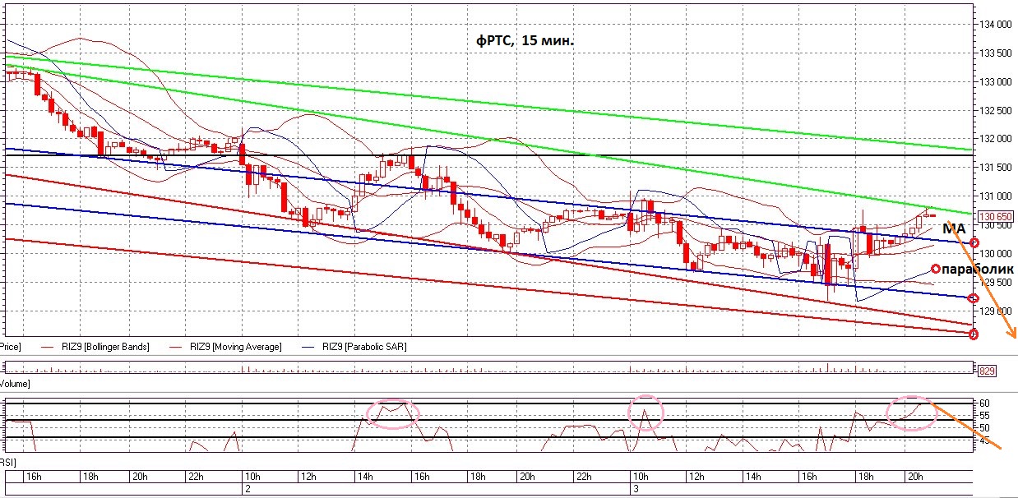Screen dimensions: 1018x498
Task: Click the MA annotation label
Action: coord(953,227)
